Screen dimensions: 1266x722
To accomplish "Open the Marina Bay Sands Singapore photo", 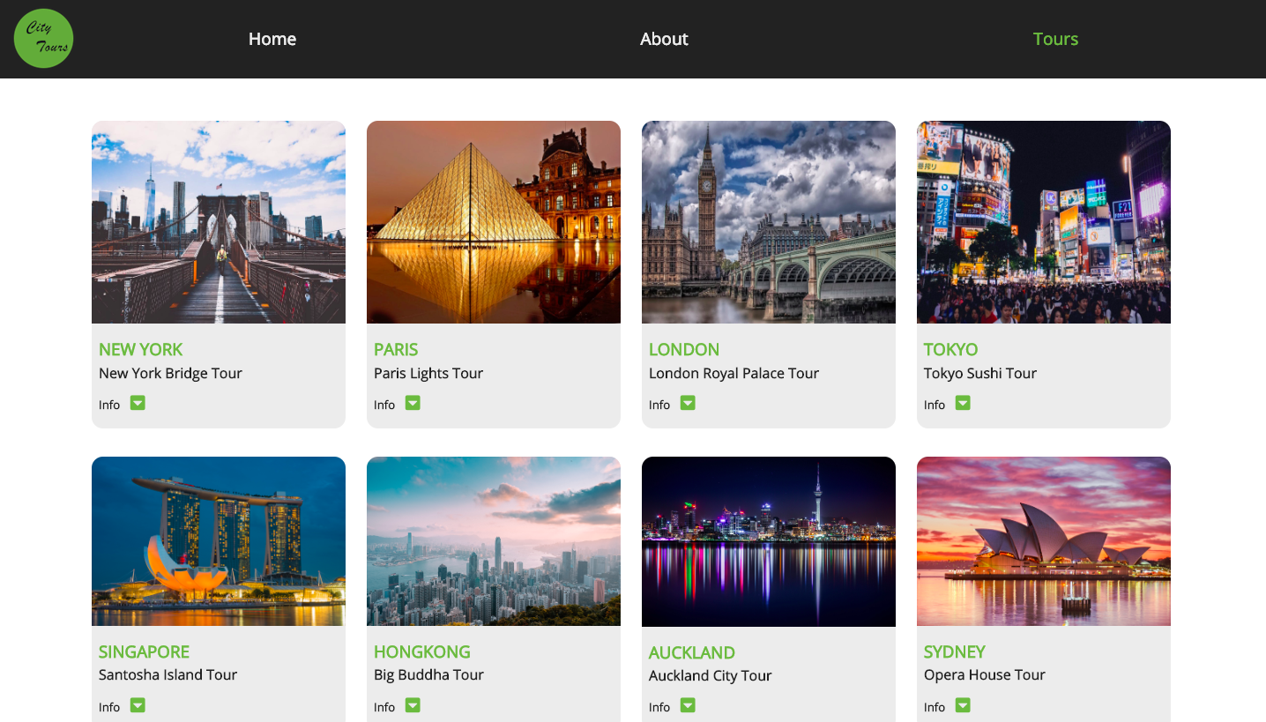I will click(x=219, y=541).
